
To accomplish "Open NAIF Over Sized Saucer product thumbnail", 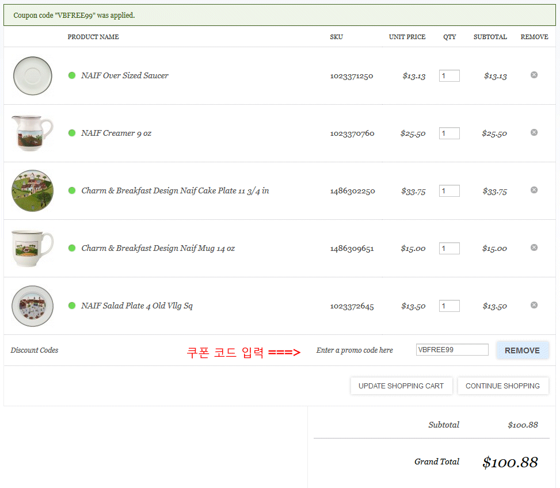I will coord(32,75).
